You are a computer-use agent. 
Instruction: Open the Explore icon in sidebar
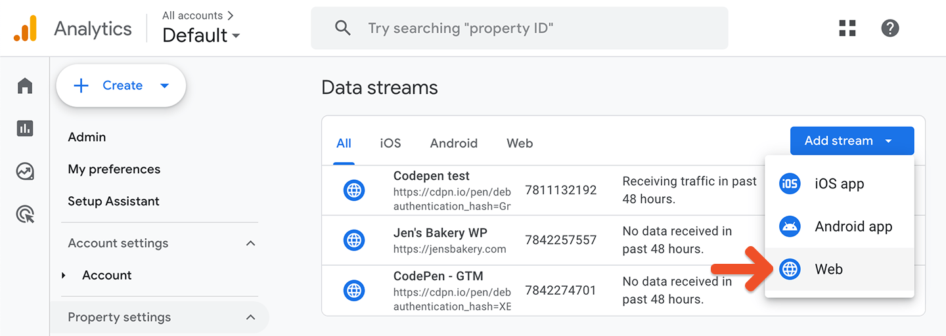(x=25, y=172)
